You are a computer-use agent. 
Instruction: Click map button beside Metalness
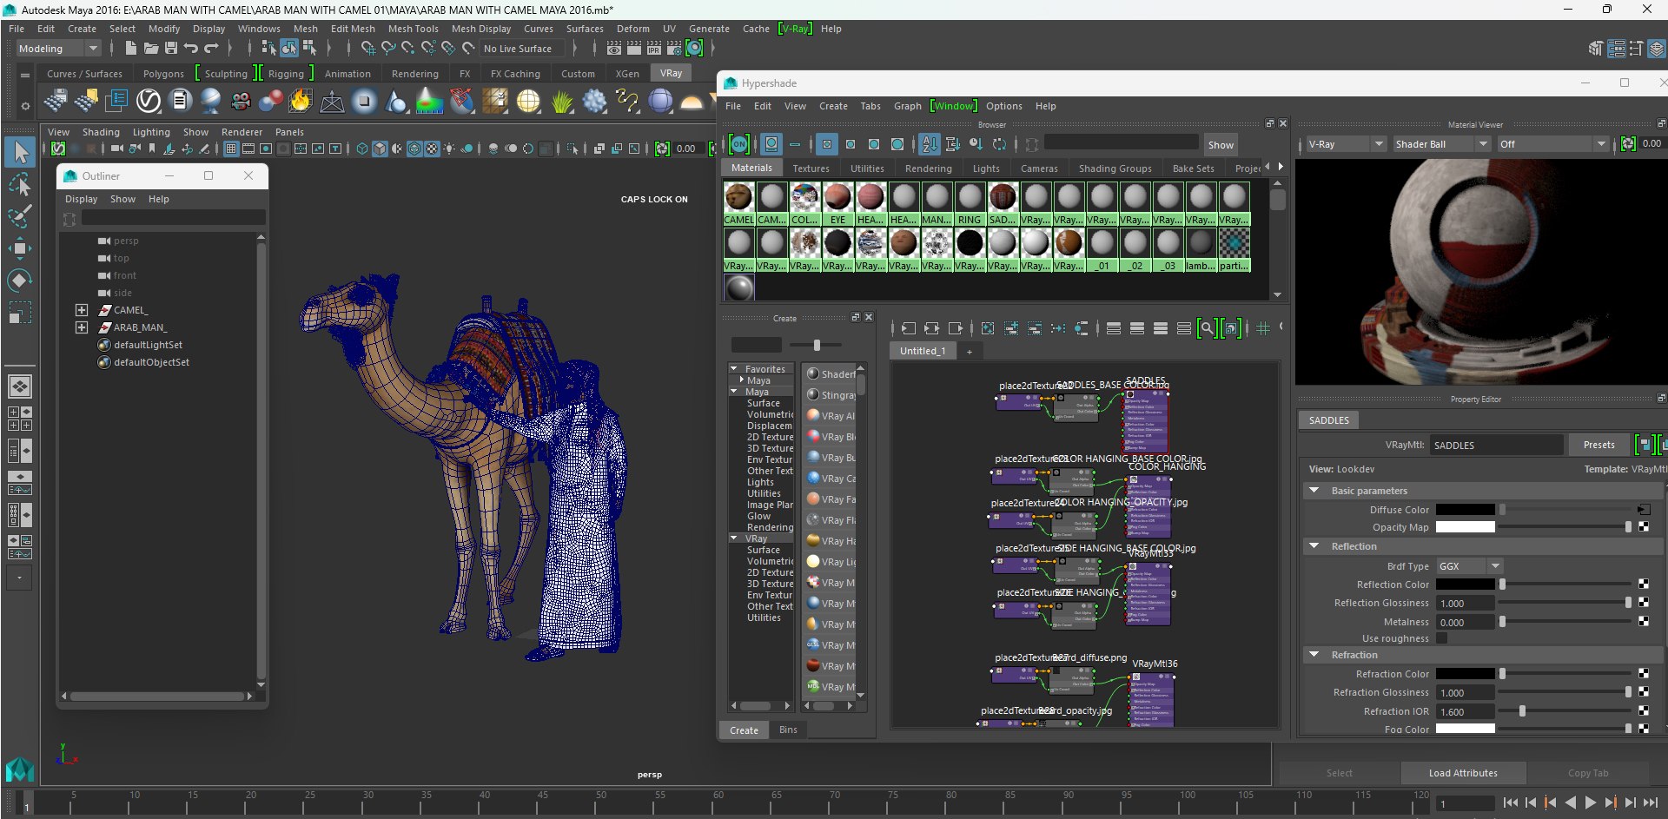coord(1644,622)
